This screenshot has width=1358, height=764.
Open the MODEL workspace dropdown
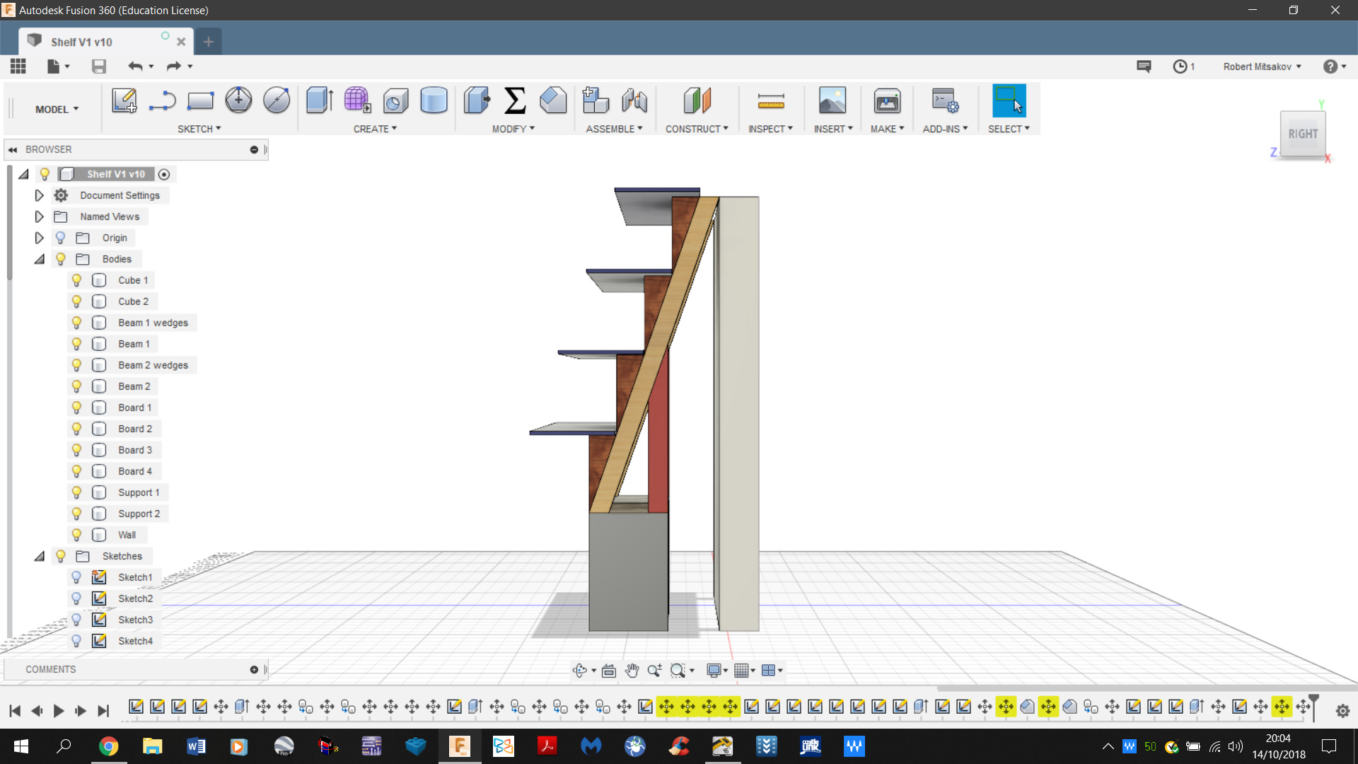pos(57,109)
